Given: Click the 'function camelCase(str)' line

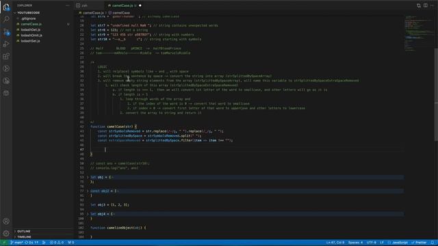Looking at the screenshot, I should click(x=114, y=126).
